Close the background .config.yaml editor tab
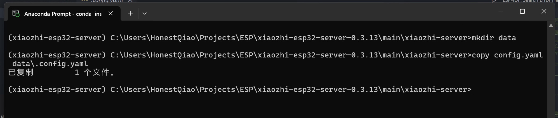The height and width of the screenshot is (118, 558). point(130,1)
